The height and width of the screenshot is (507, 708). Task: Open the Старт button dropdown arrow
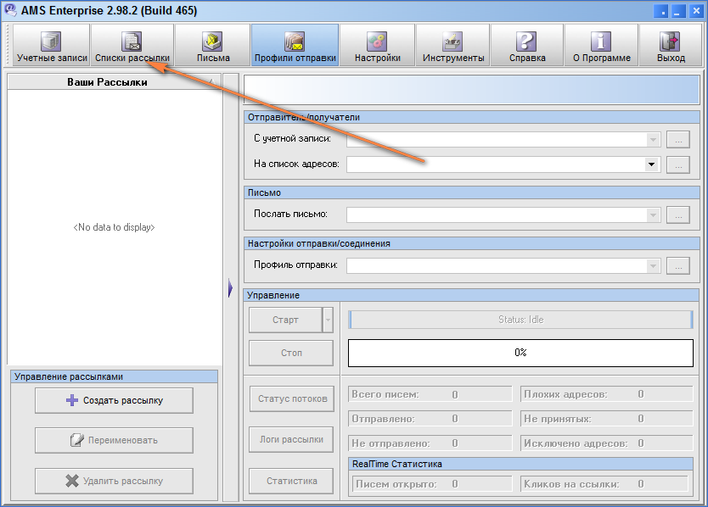(329, 320)
